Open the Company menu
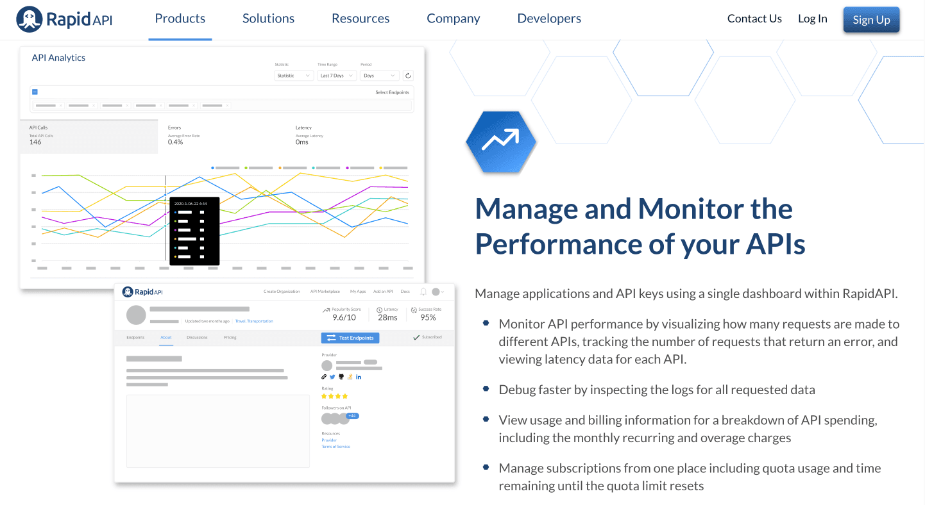 (454, 19)
